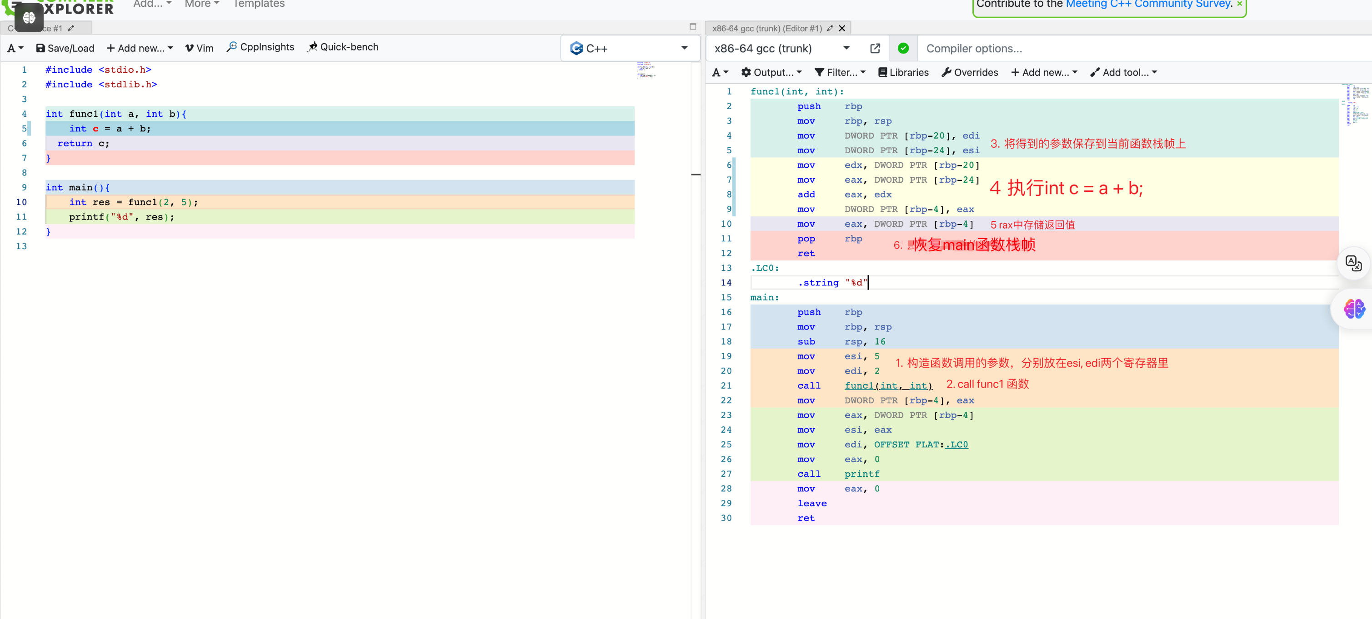
Task: Dismiss the community survey banner
Action: pyautogui.click(x=1240, y=4)
